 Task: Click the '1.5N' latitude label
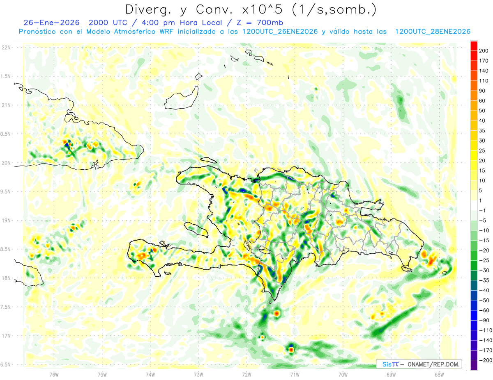(x=6, y=76)
